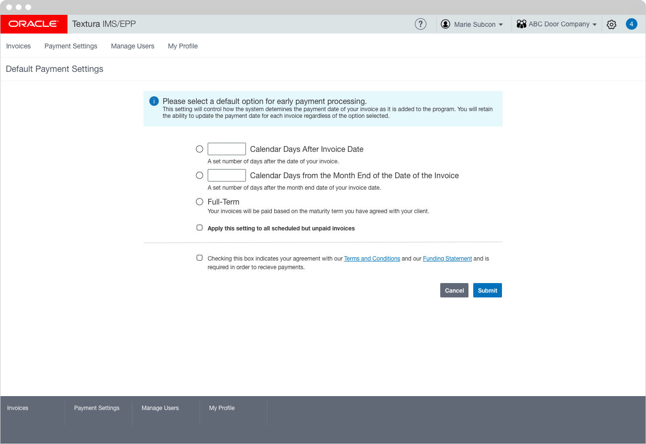Click Payment Settings link in the footer
Image resolution: width=646 pixels, height=444 pixels.
tap(97, 408)
